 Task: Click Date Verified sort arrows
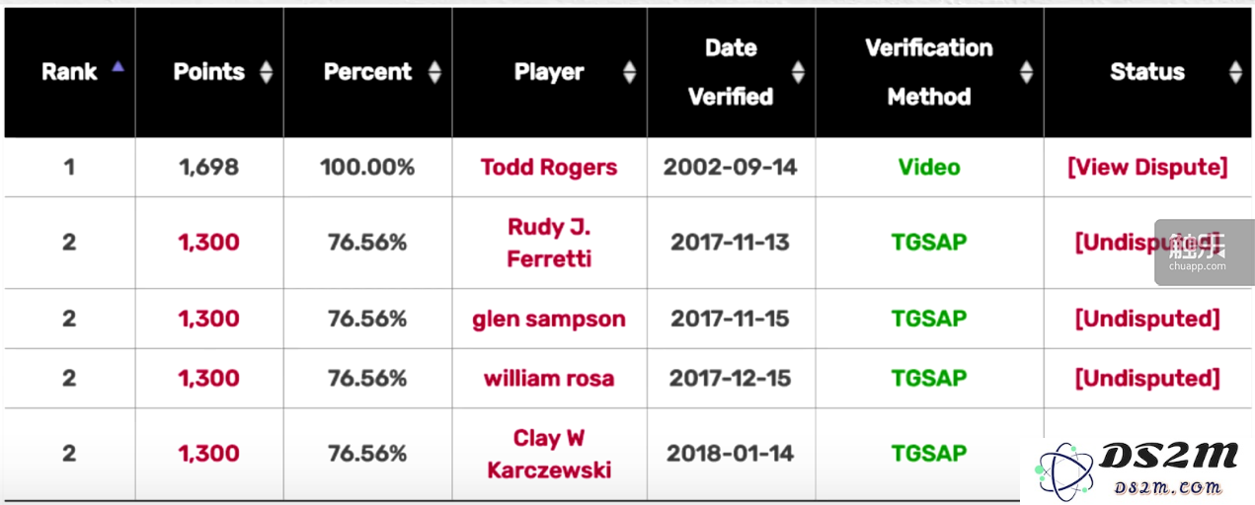(798, 72)
